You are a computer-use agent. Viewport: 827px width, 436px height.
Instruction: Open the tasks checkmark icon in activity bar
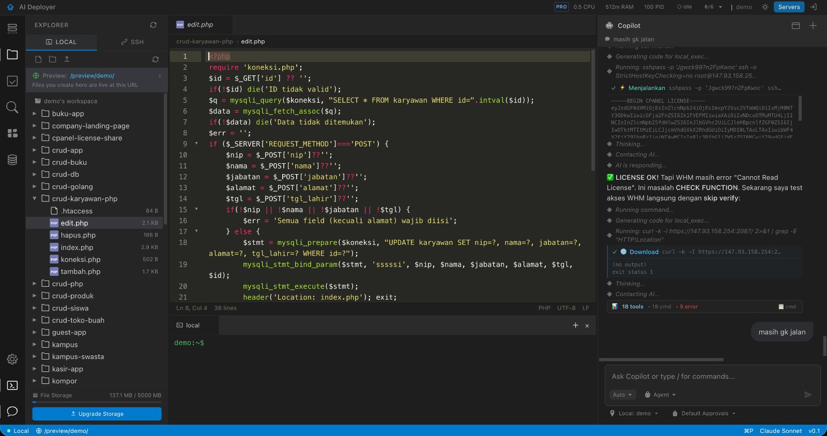pyautogui.click(x=12, y=81)
